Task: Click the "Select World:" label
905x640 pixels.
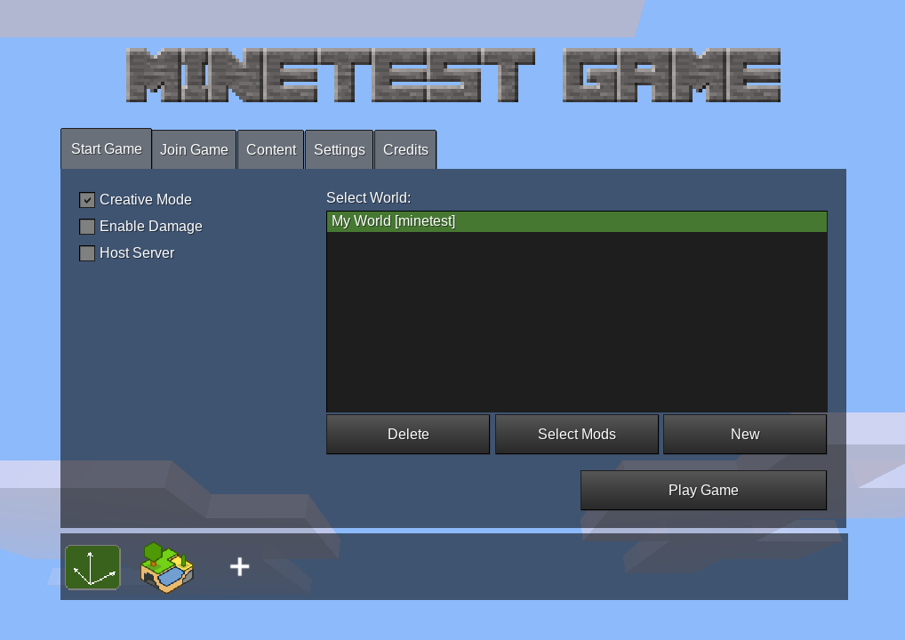Action: point(368,197)
